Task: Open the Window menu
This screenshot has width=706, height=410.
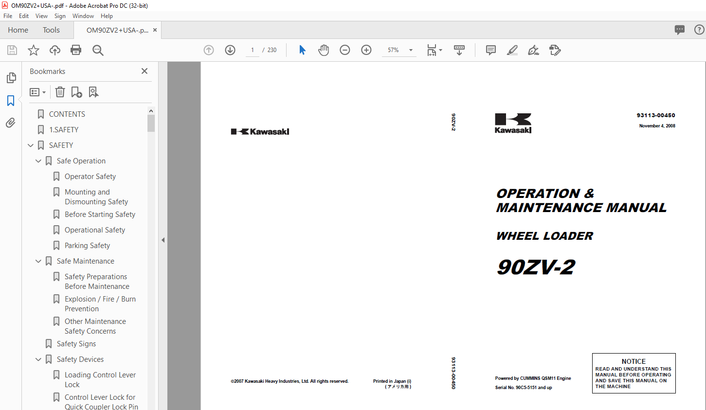Action: coord(83,16)
